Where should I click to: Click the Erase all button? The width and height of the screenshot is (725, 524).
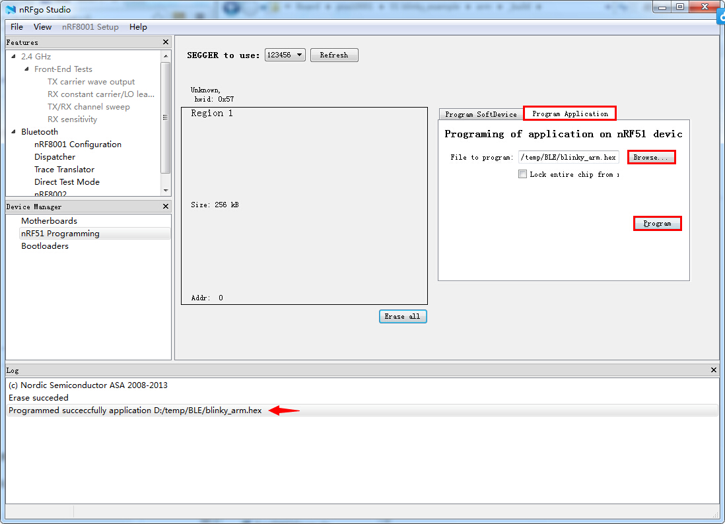pyautogui.click(x=403, y=317)
